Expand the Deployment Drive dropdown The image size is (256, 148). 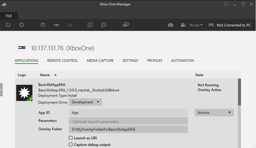[85, 102]
